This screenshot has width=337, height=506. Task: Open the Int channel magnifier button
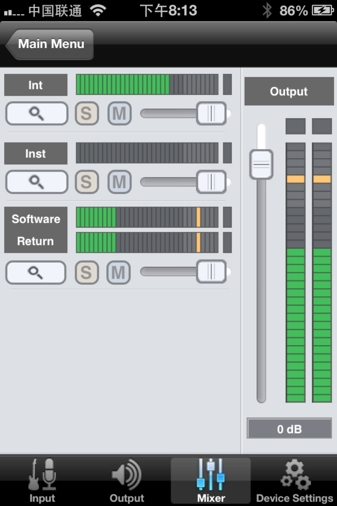pyautogui.click(x=37, y=113)
